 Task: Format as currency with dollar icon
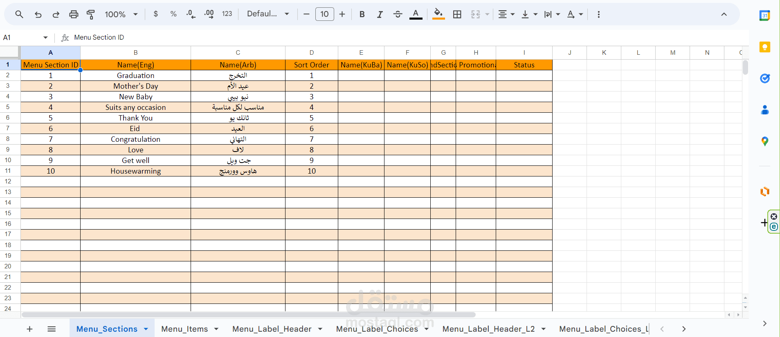pos(156,14)
